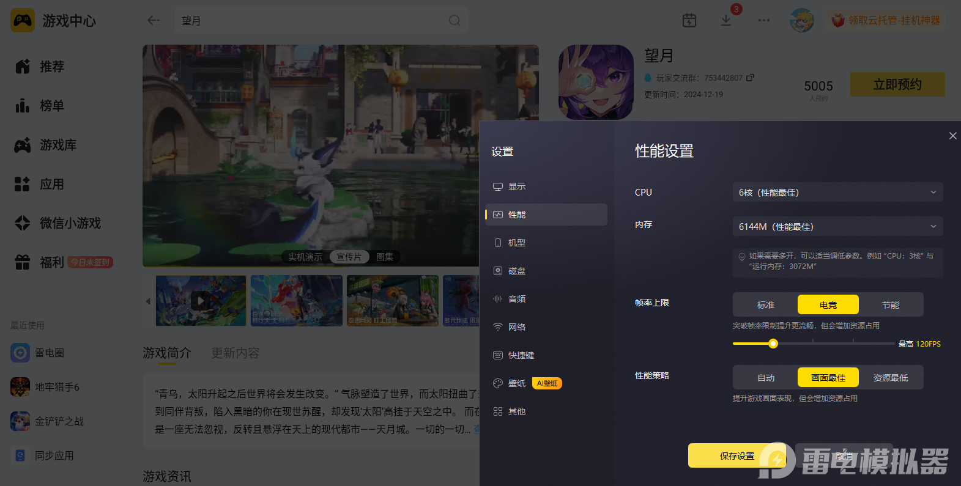Play the first video thumbnail
961x486 pixels.
201,300
